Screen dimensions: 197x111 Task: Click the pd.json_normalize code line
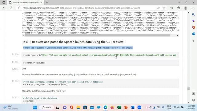click(46, 84)
